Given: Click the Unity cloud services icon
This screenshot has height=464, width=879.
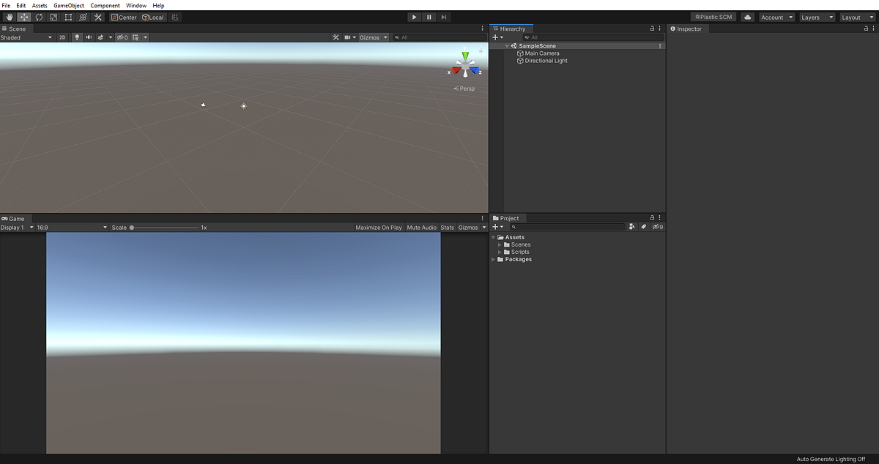Looking at the screenshot, I should 747,17.
